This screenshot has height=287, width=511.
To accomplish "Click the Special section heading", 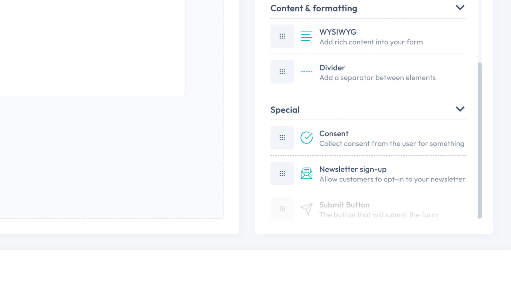I will (285, 110).
